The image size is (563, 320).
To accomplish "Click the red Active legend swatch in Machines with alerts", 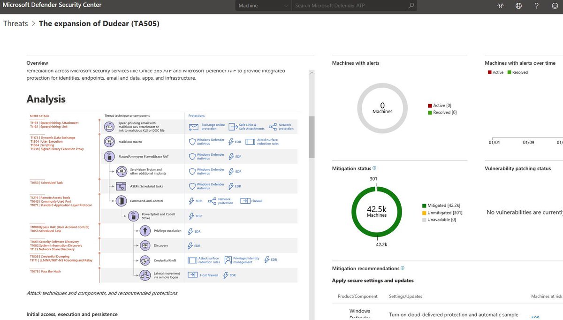I will click(x=430, y=106).
